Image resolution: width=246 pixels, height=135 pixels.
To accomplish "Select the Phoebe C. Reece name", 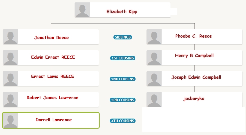I will coord(193,36).
